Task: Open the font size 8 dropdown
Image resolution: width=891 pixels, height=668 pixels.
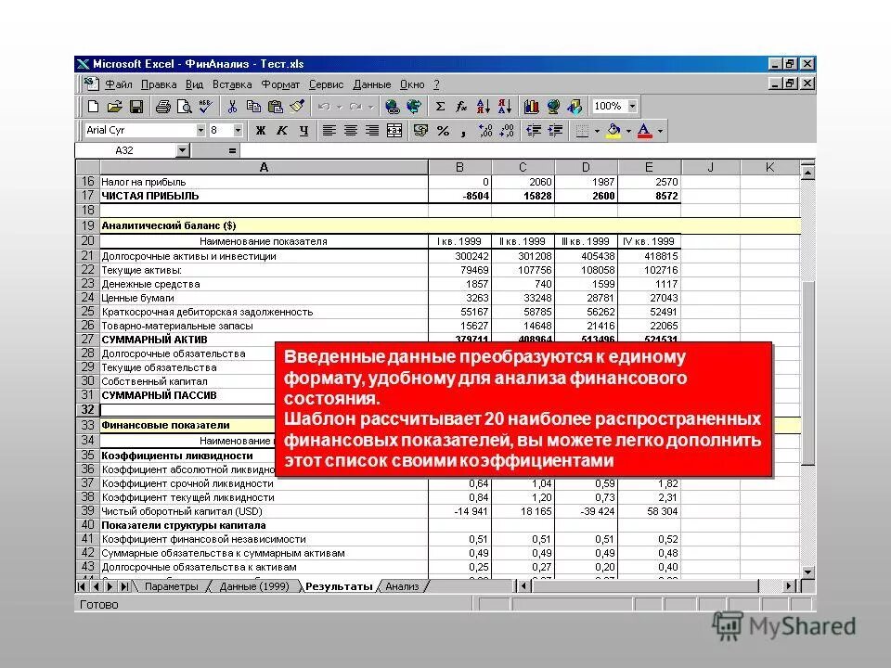Action: click(239, 130)
